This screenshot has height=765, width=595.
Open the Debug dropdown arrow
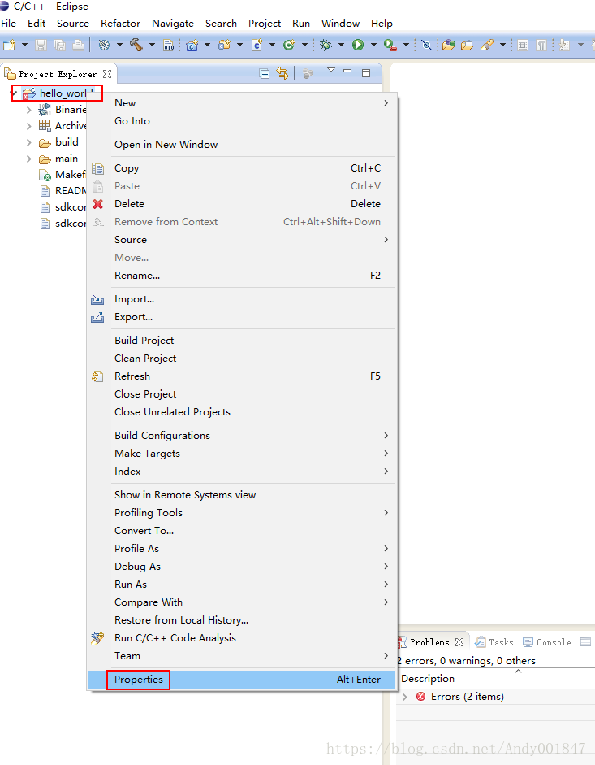[x=341, y=46]
